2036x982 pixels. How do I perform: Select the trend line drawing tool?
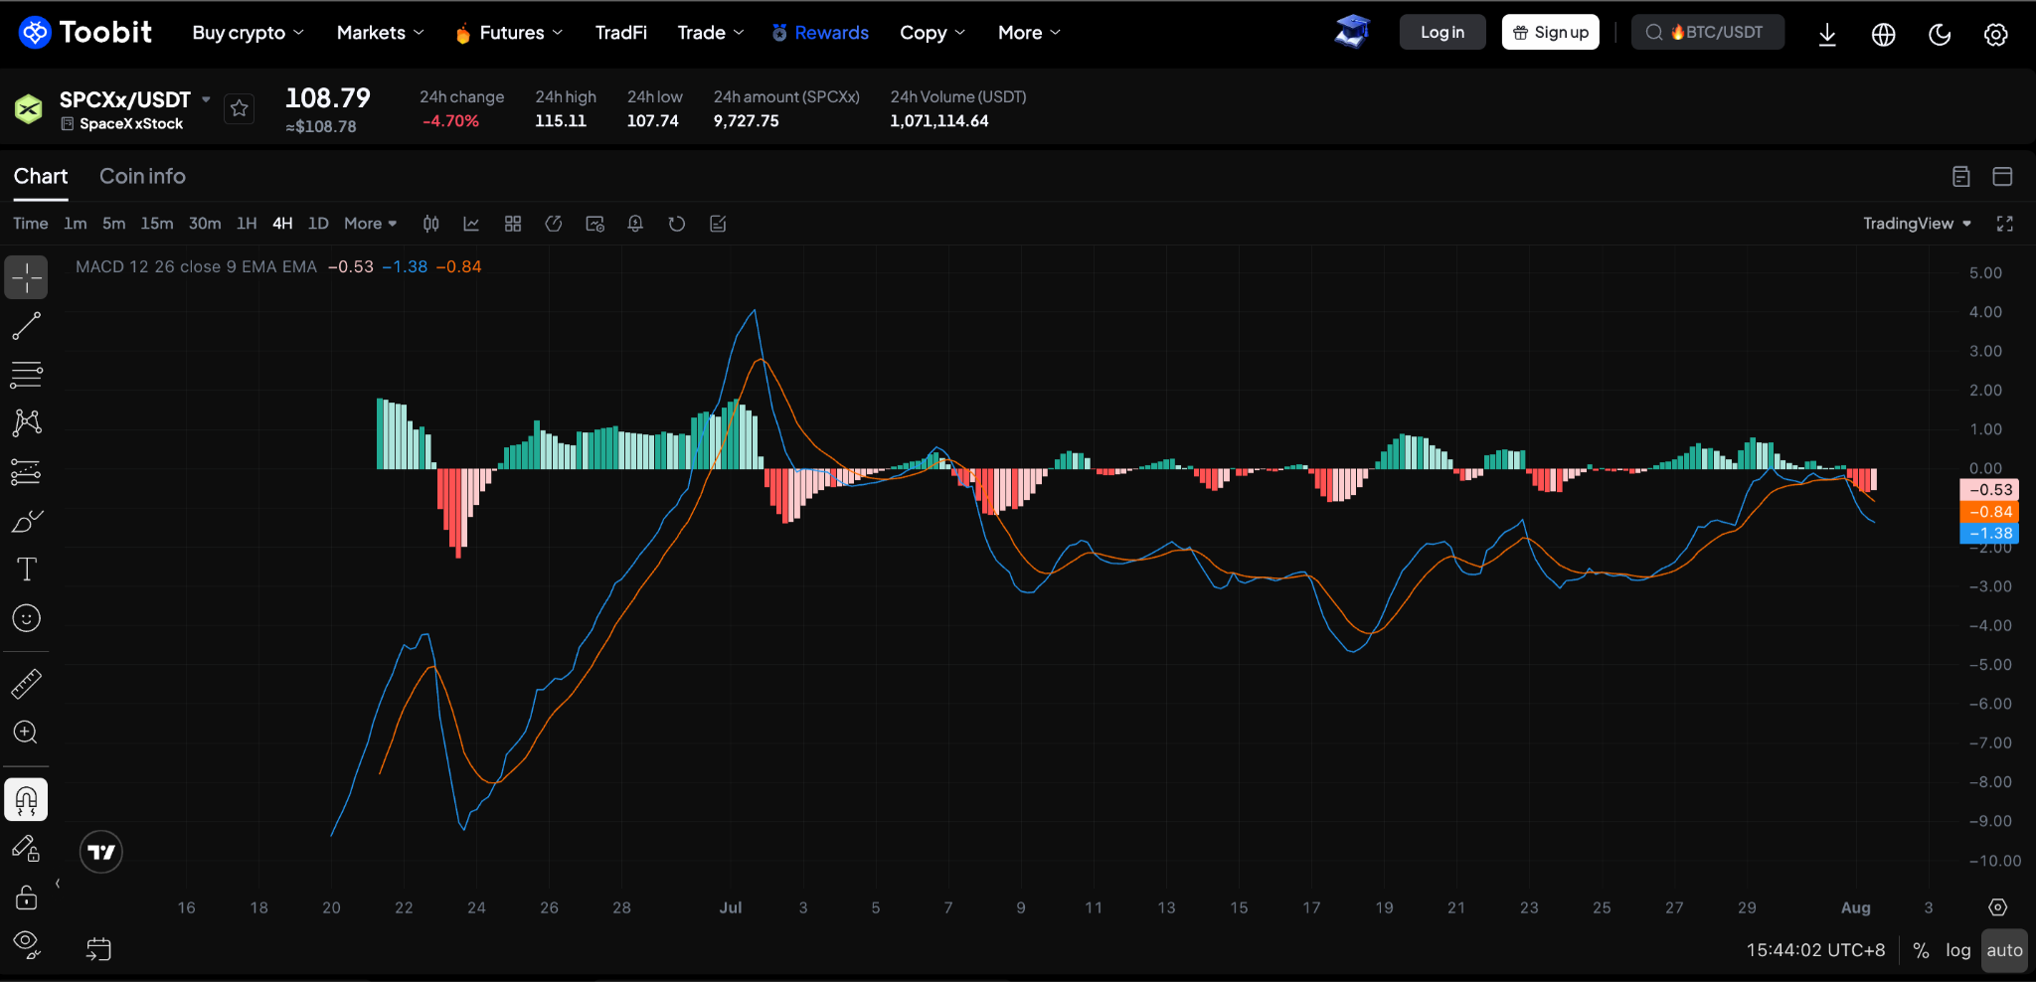(26, 326)
